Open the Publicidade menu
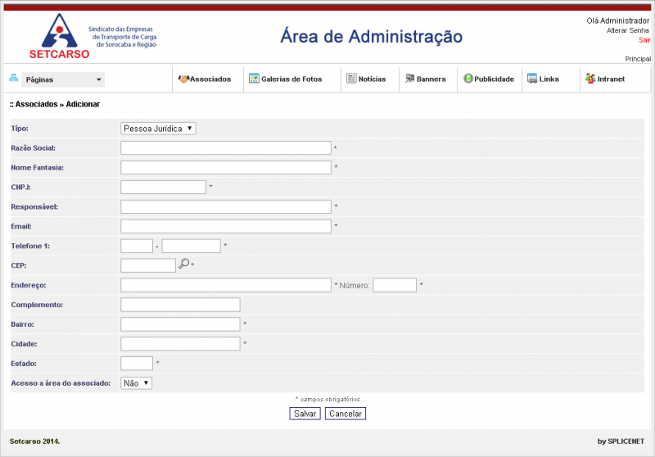 [495, 79]
